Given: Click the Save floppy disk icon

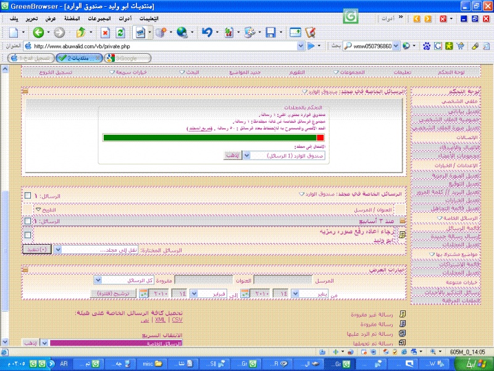Looking at the screenshot, I should [270, 32].
